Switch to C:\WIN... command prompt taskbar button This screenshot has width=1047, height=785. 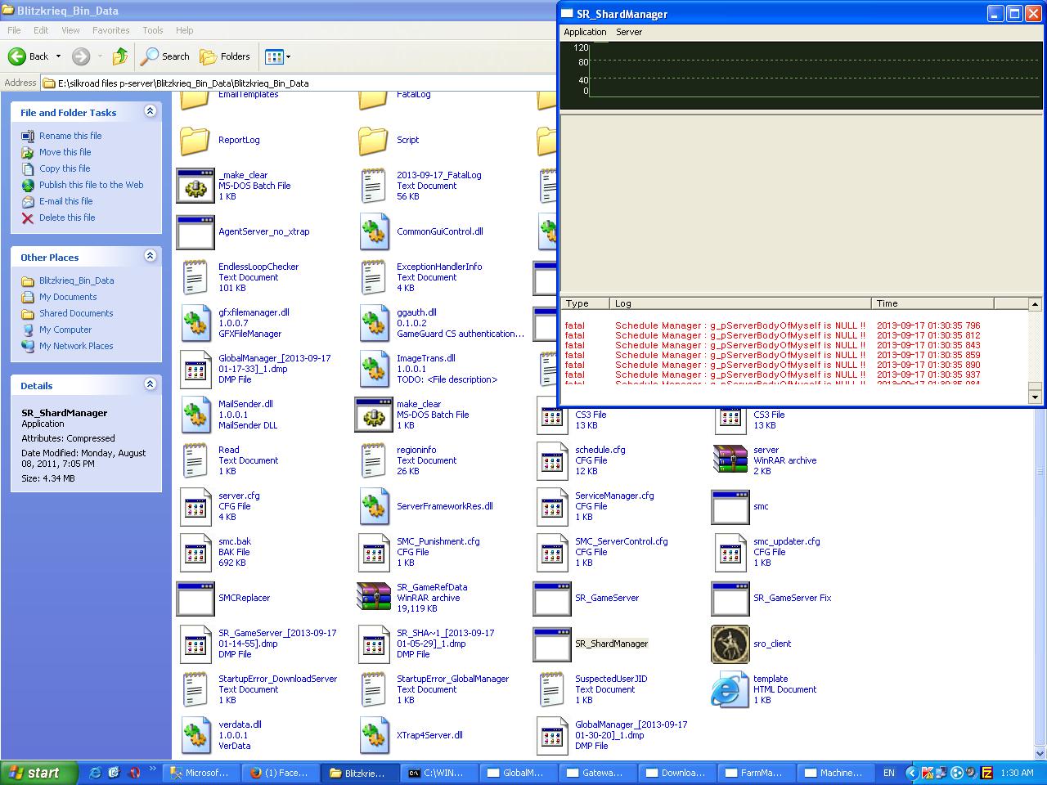tap(440, 773)
